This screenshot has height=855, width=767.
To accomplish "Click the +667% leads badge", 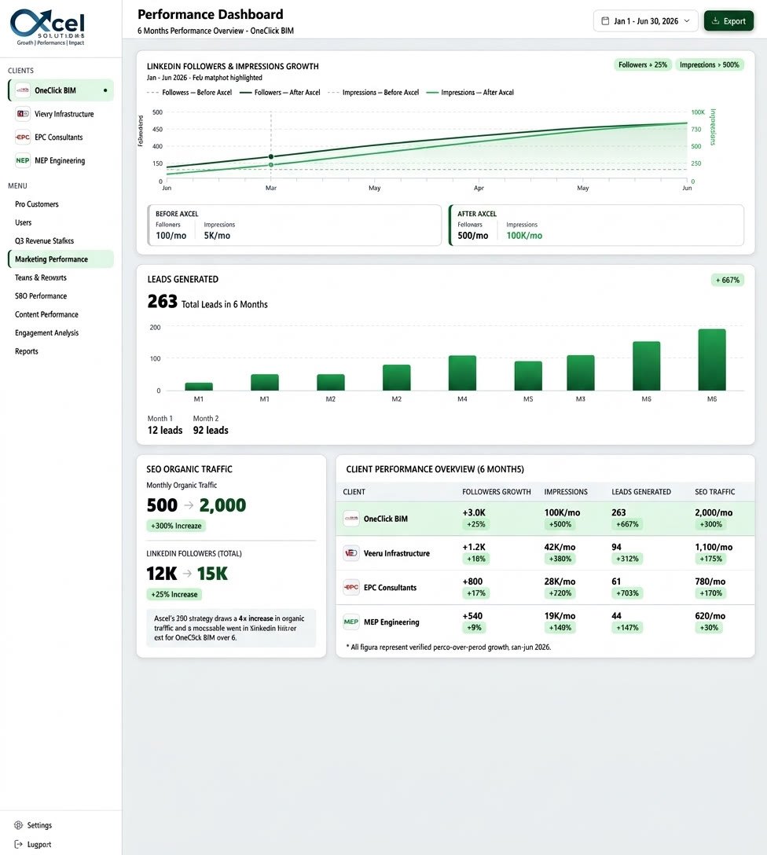I will (728, 281).
